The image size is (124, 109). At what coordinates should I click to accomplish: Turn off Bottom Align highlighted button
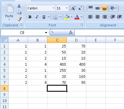coord(104,8)
